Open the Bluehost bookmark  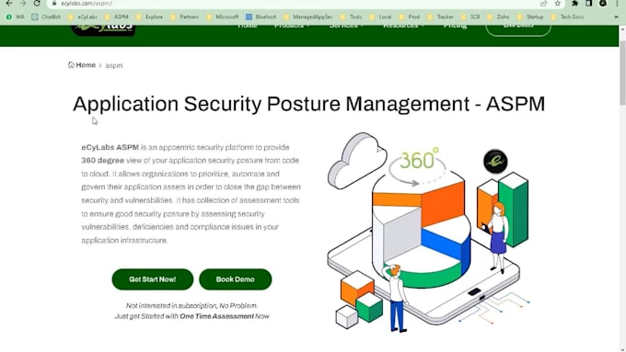coord(261,17)
